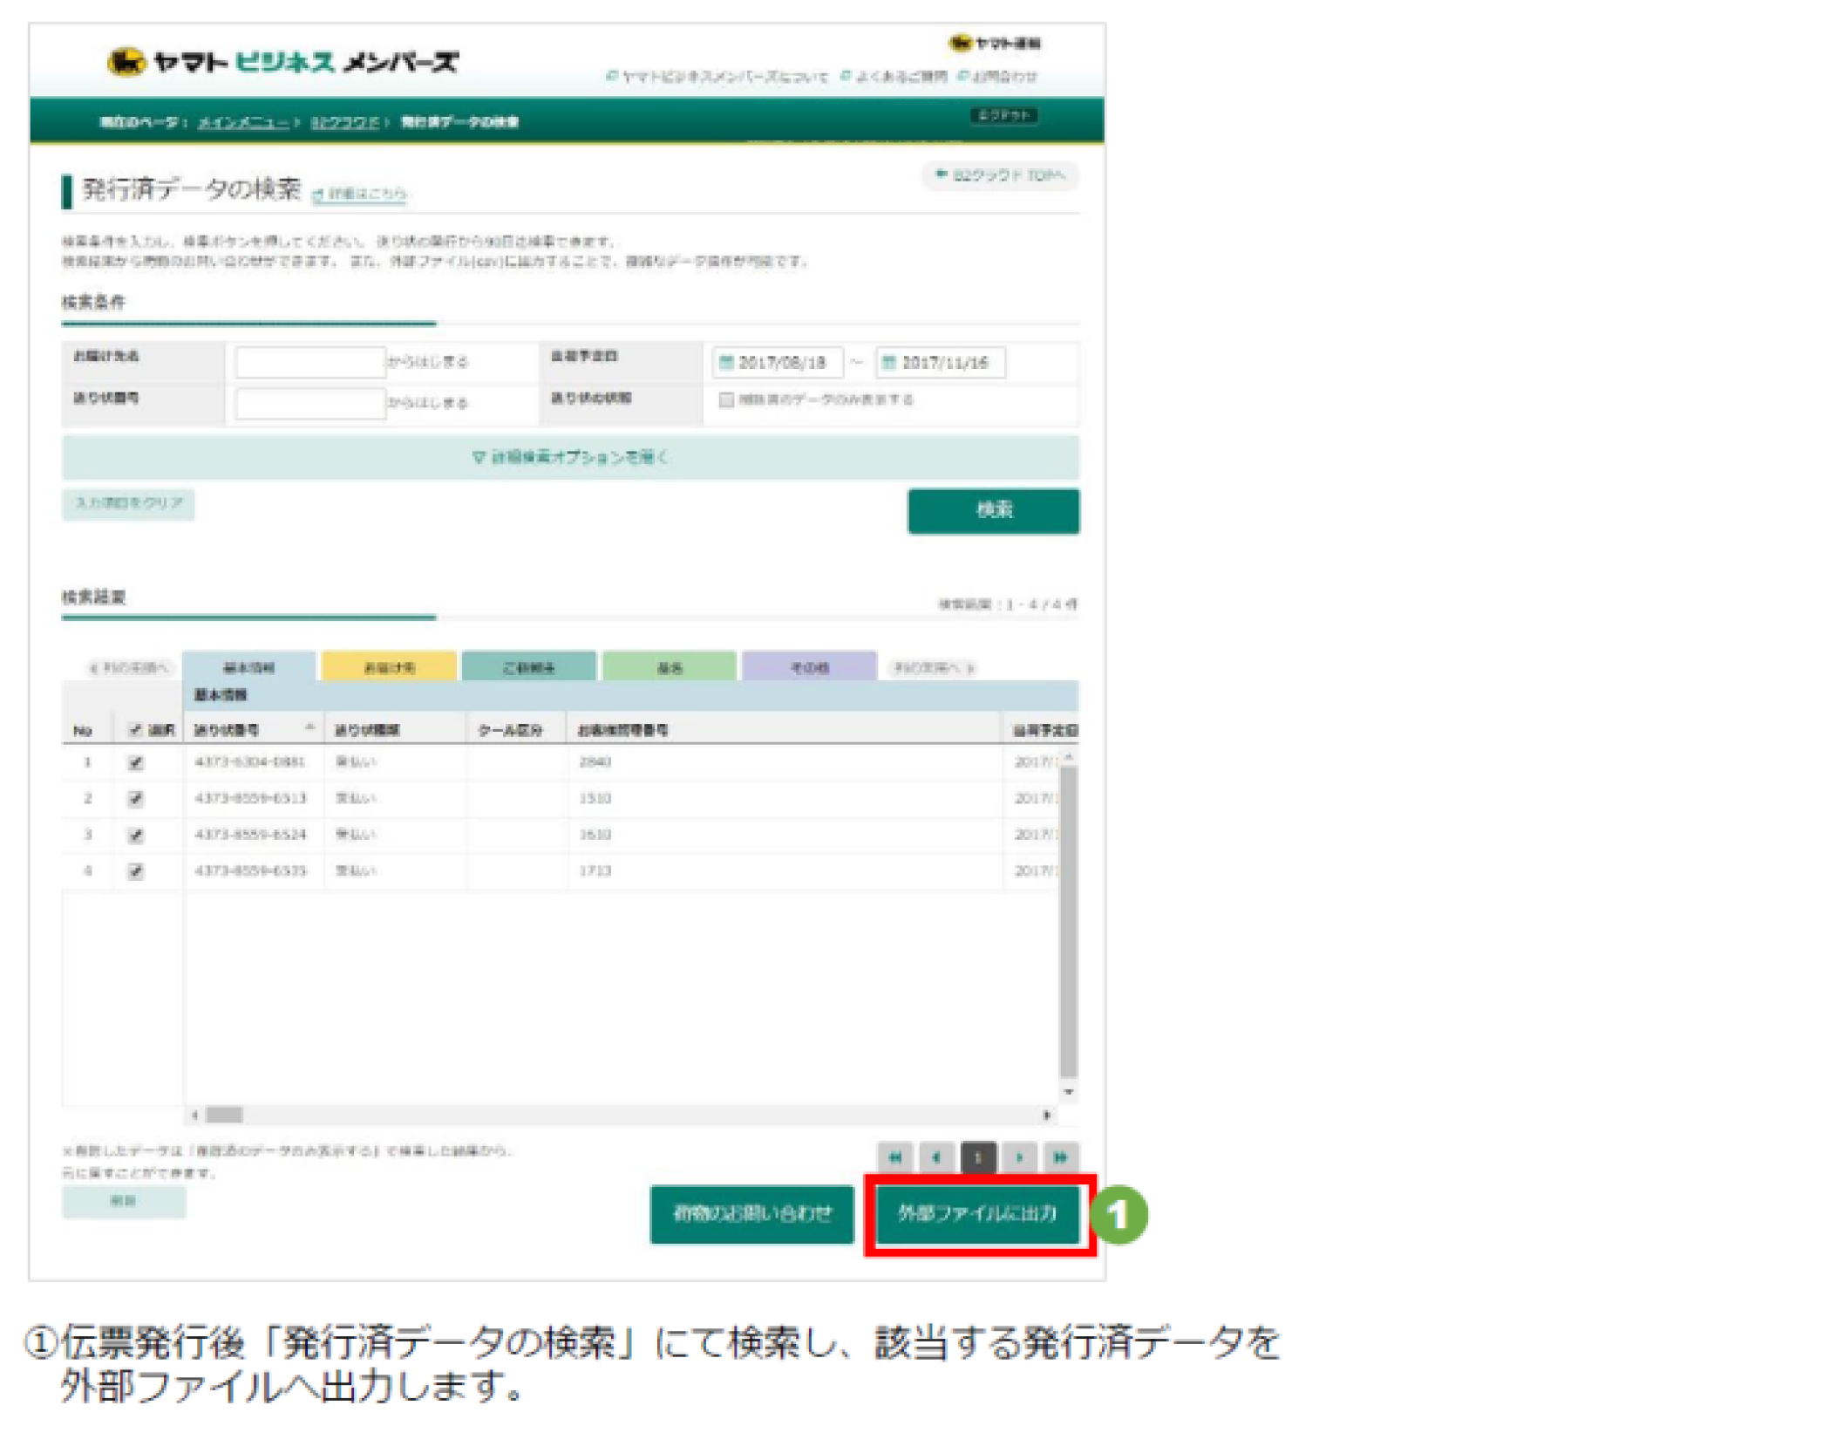
Task: Click the last-page double-arrow pagination icon
Action: [x=1062, y=1158]
